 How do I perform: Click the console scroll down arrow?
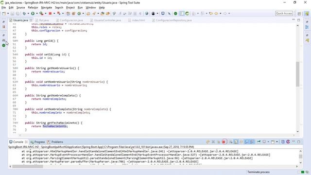(x=300, y=163)
